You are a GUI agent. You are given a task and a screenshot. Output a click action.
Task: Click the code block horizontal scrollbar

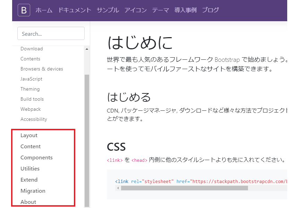tap(185, 188)
